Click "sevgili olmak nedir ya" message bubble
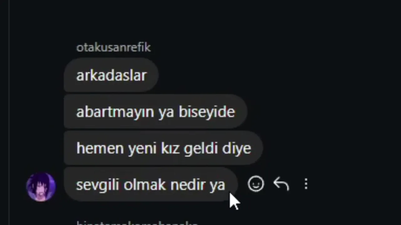 [151, 184]
